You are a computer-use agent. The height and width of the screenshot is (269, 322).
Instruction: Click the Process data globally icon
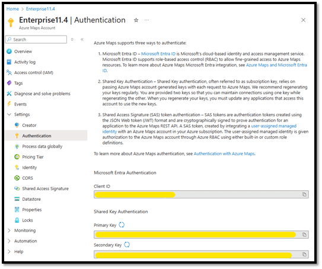pyautogui.click(x=17, y=146)
